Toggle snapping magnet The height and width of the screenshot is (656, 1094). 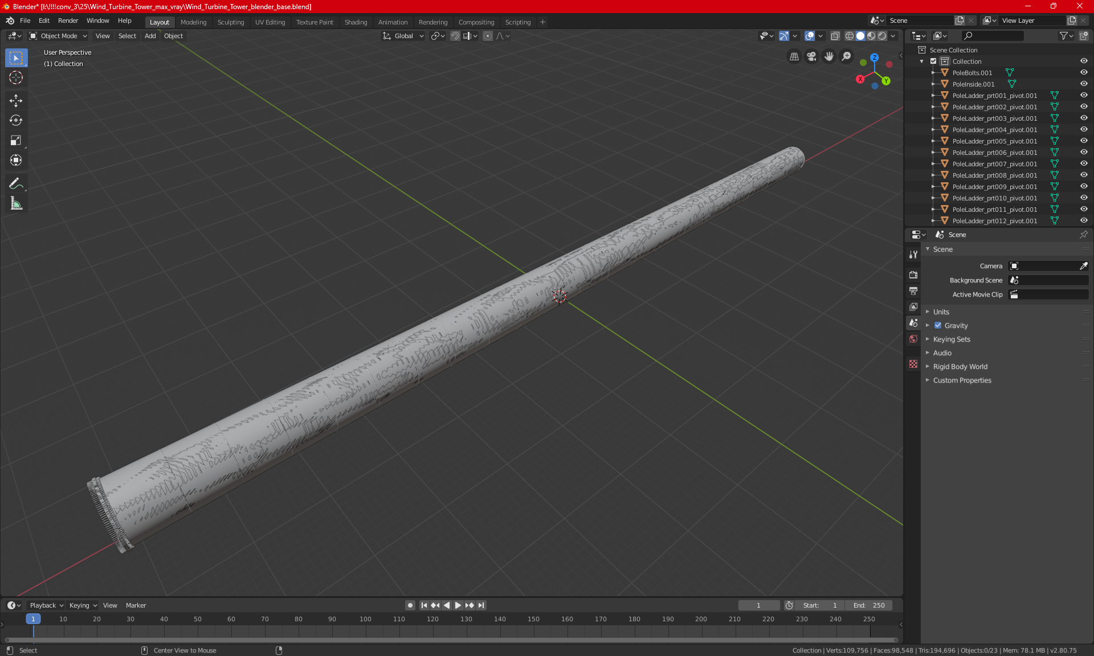point(455,36)
